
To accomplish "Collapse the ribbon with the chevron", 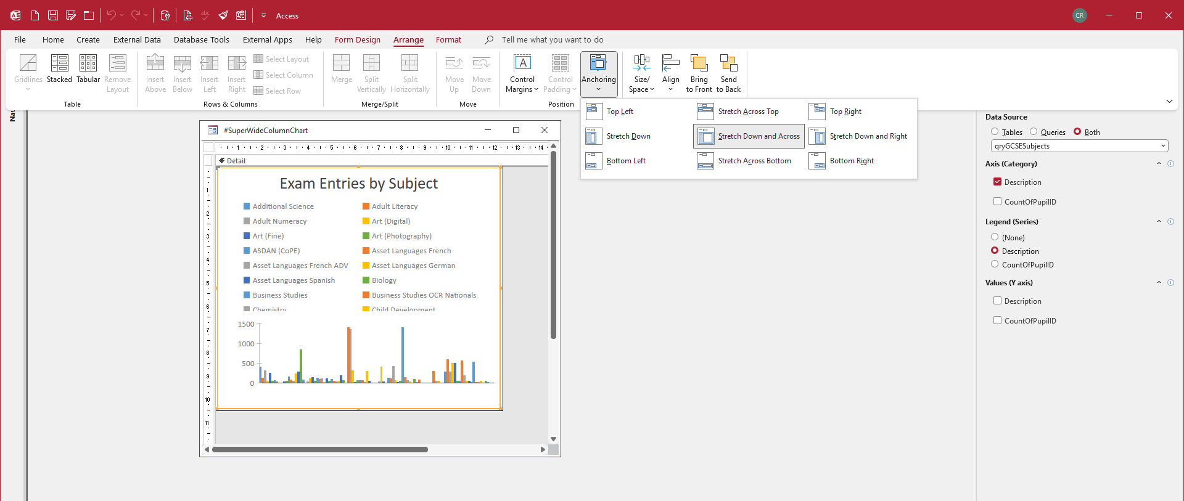I will [1169, 101].
